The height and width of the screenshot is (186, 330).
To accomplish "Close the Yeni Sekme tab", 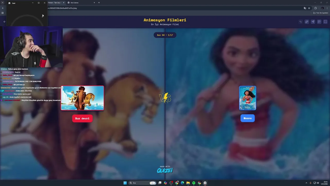I will coord(94,3).
